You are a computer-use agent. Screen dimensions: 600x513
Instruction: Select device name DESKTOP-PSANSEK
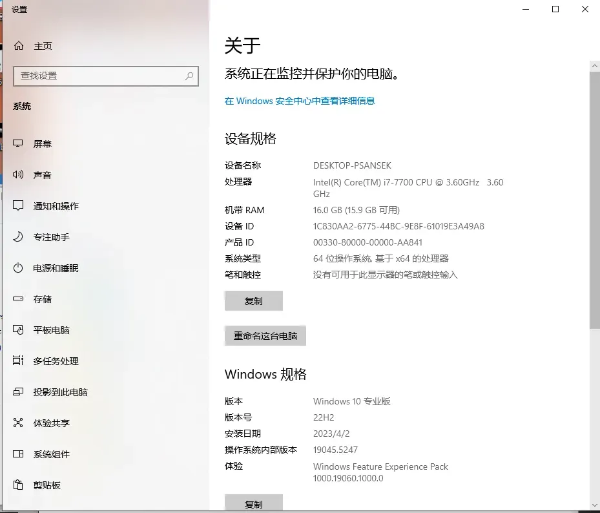point(352,165)
